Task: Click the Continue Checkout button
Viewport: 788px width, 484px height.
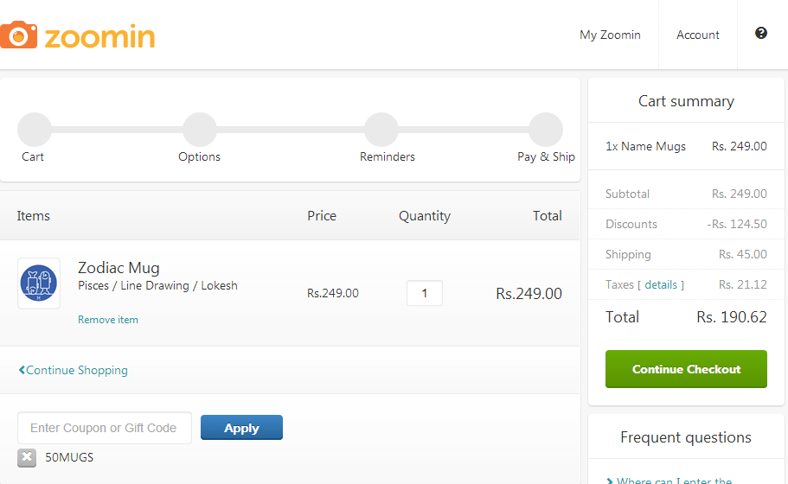Action: pos(686,369)
